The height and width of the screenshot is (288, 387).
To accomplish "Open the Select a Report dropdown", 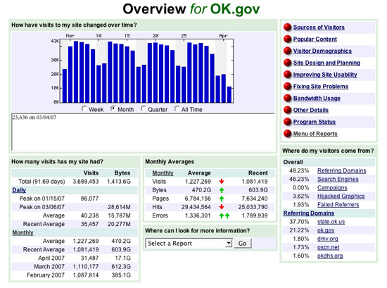I will [189, 244].
